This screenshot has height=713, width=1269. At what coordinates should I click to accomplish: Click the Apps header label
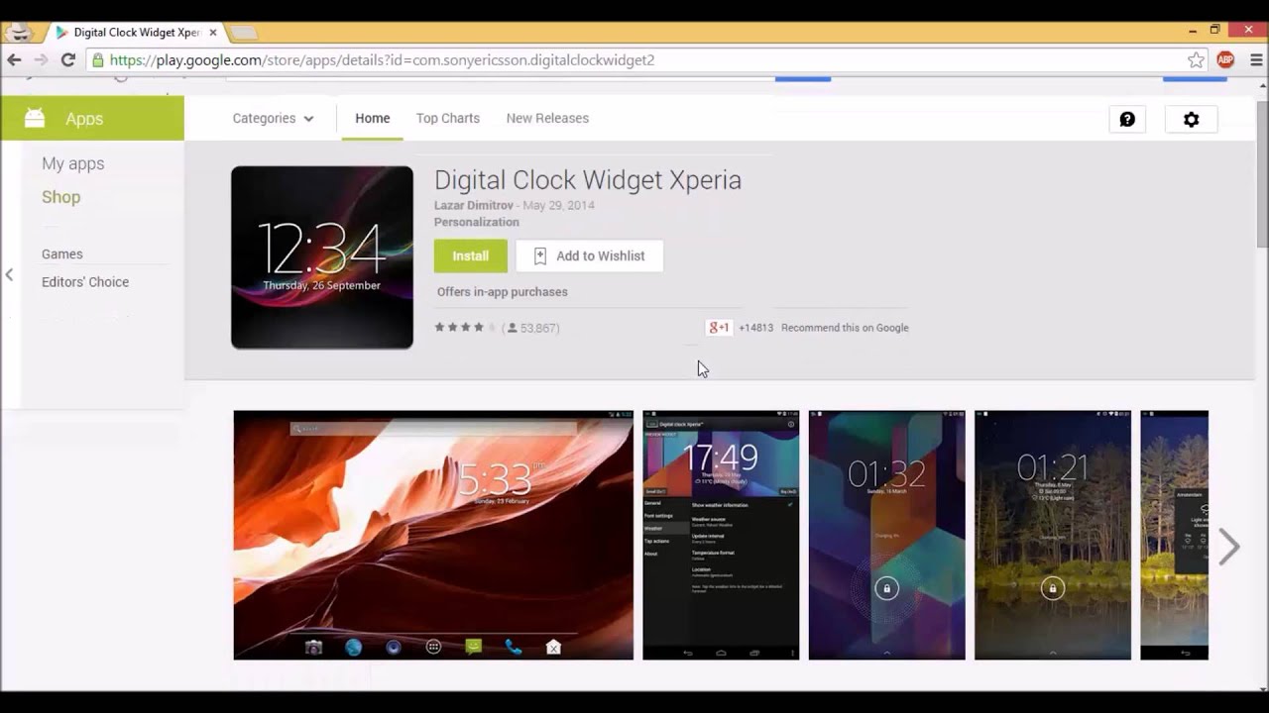84,119
